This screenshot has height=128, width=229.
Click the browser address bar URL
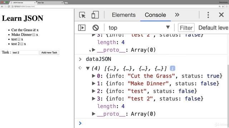point(24,6)
